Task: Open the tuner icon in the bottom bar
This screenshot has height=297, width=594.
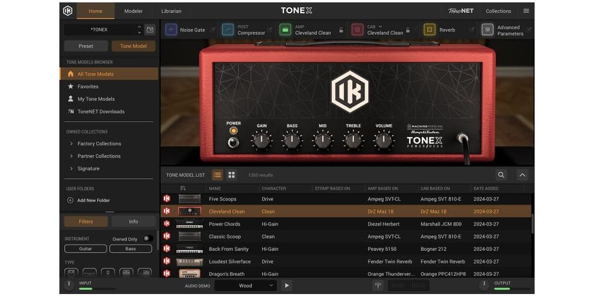Action: [378, 286]
